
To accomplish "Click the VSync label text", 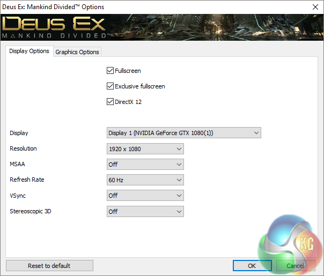I will (x=18, y=196).
